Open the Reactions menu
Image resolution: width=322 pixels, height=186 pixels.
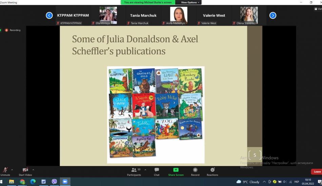point(213,171)
